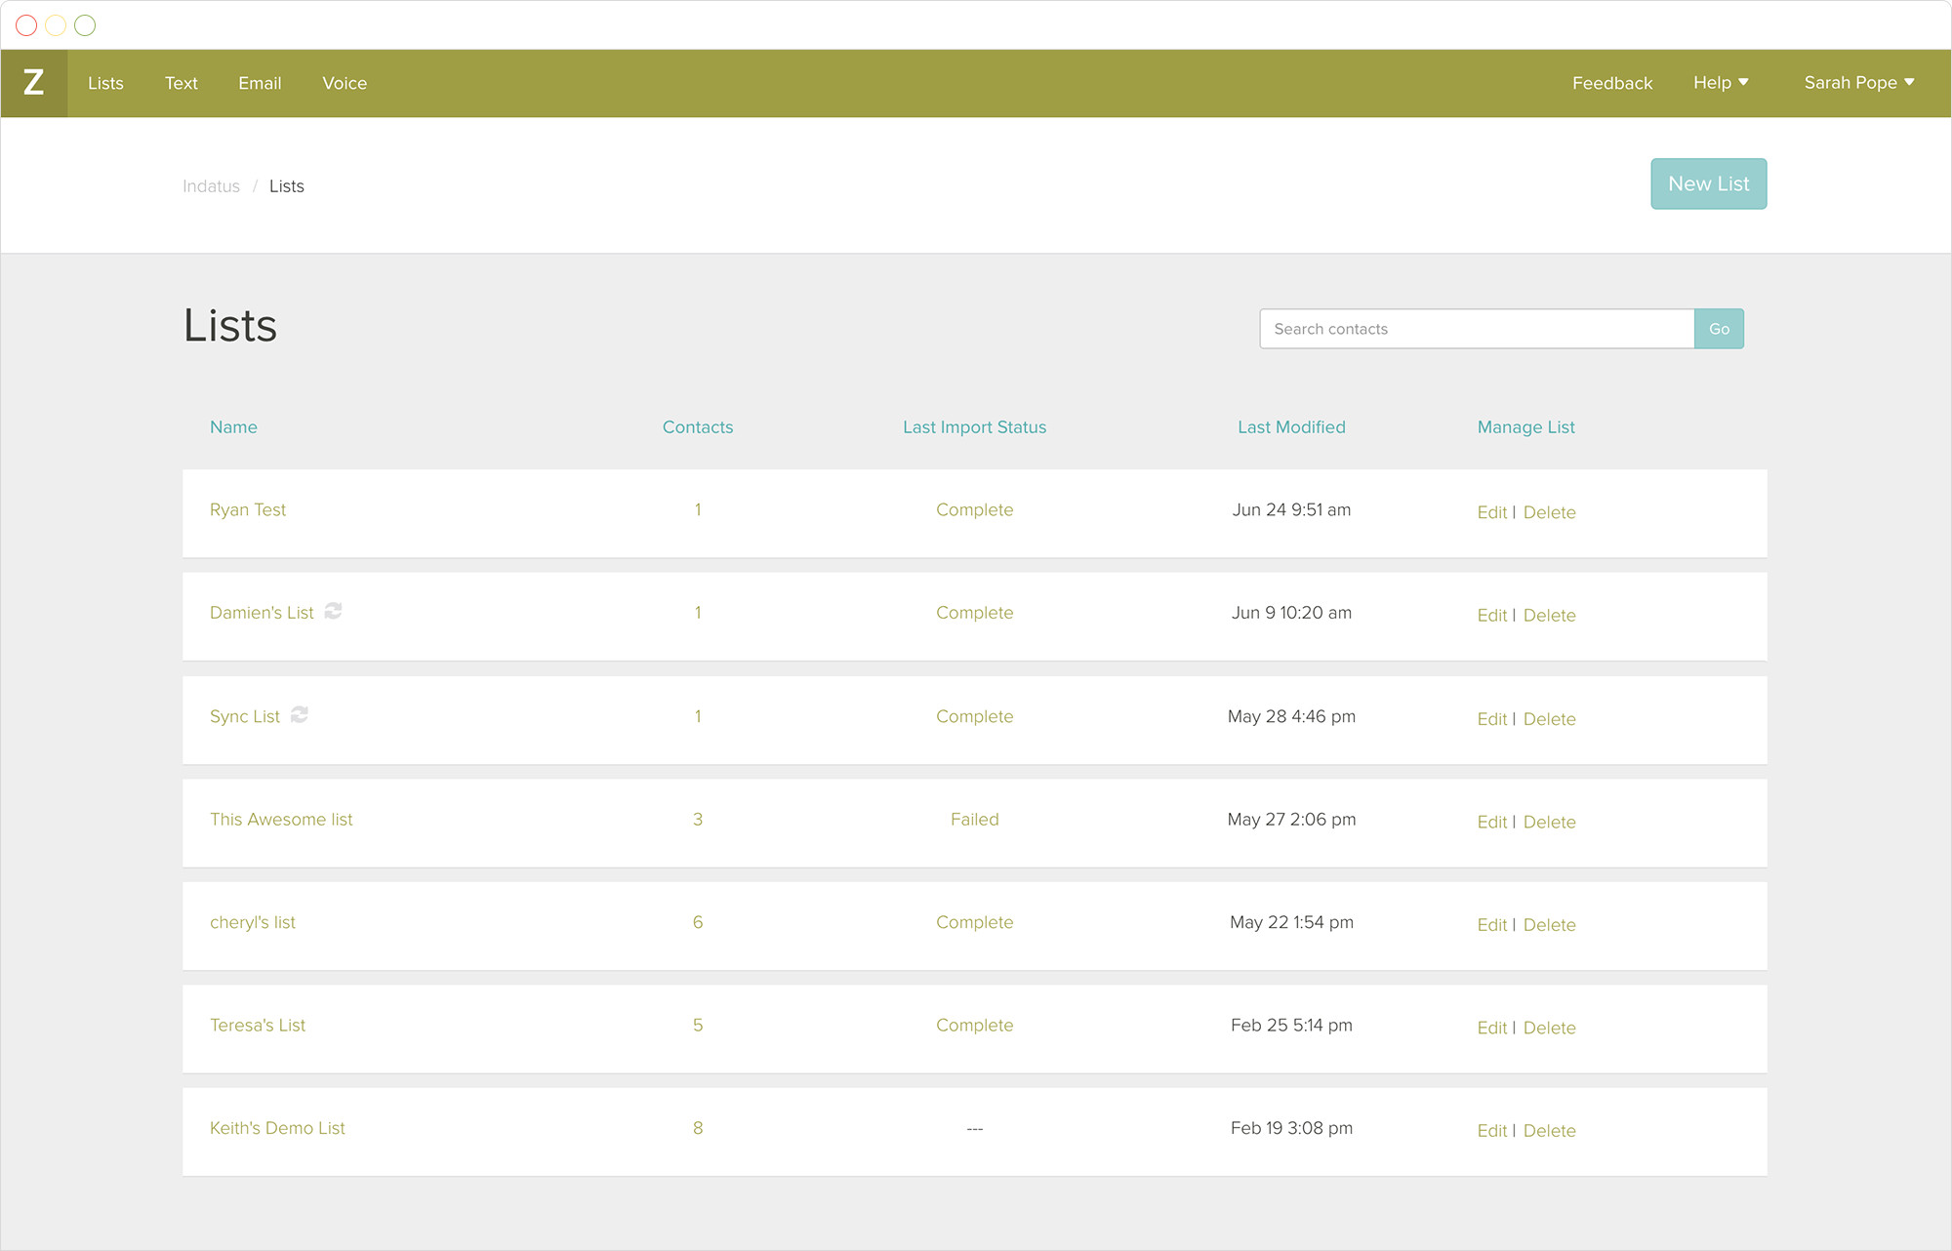Sort by Last Modified header
The width and height of the screenshot is (1952, 1251).
click(1291, 427)
